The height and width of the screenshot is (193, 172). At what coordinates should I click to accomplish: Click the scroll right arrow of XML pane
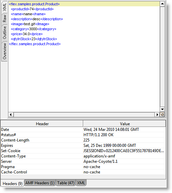(x=157, y=115)
